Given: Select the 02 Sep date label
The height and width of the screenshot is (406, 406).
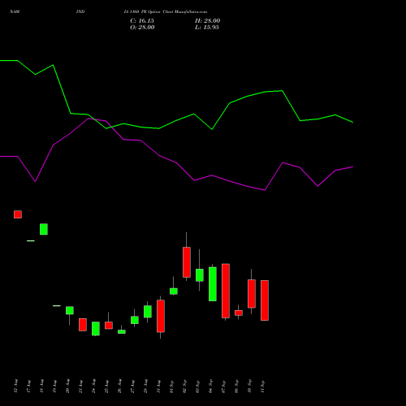Looking at the screenshot, I should pyautogui.click(x=184, y=387).
